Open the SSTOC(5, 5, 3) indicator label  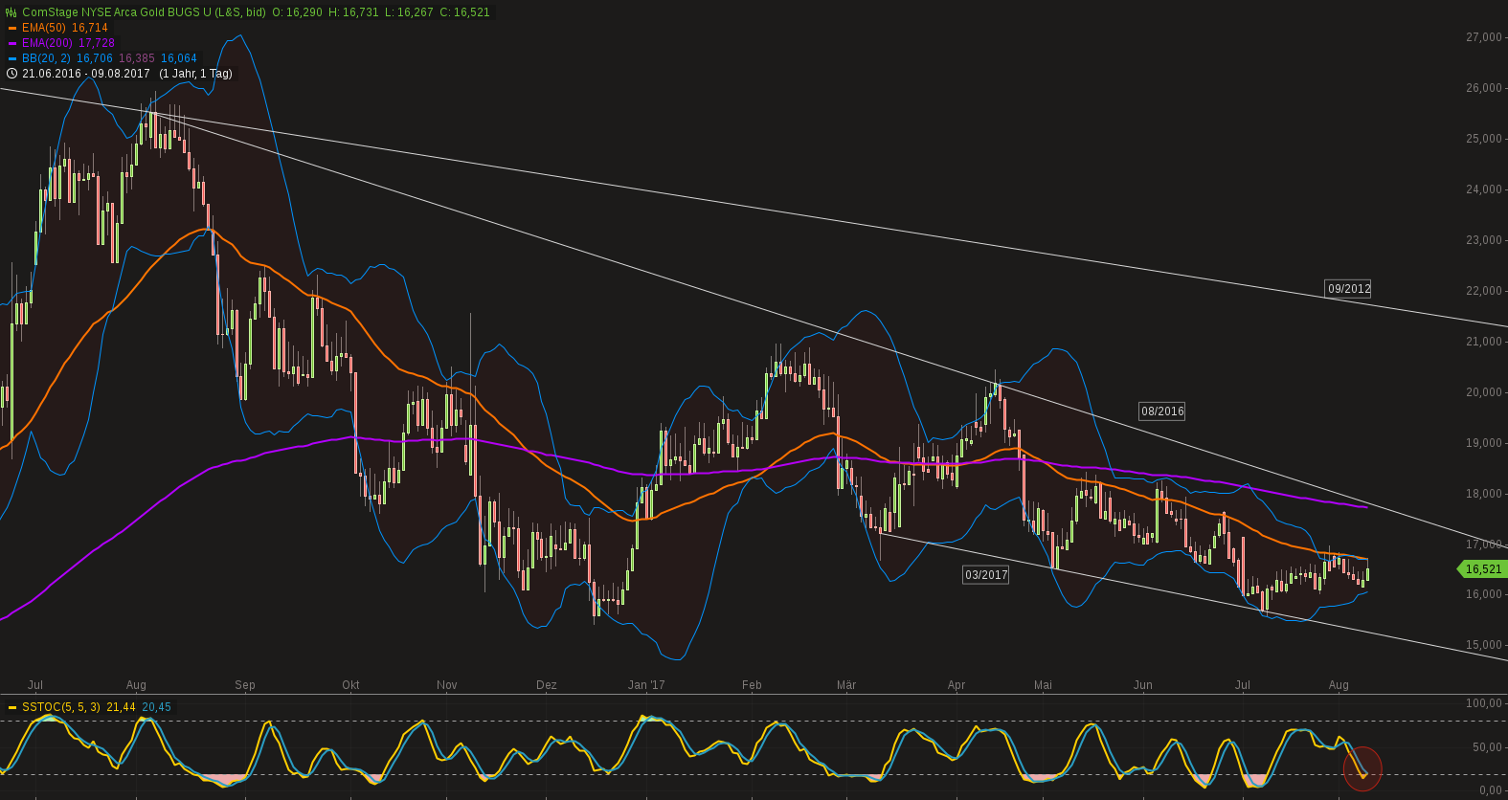pyautogui.click(x=61, y=707)
